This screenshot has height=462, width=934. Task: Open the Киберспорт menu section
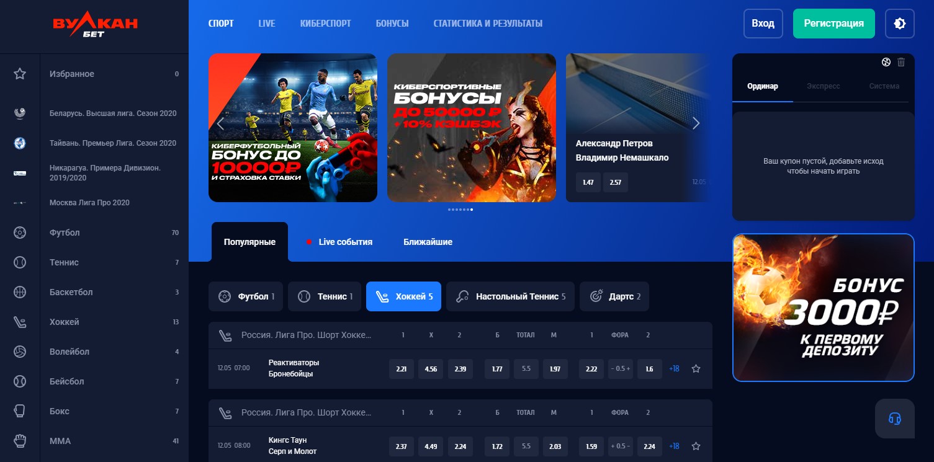[x=325, y=24]
